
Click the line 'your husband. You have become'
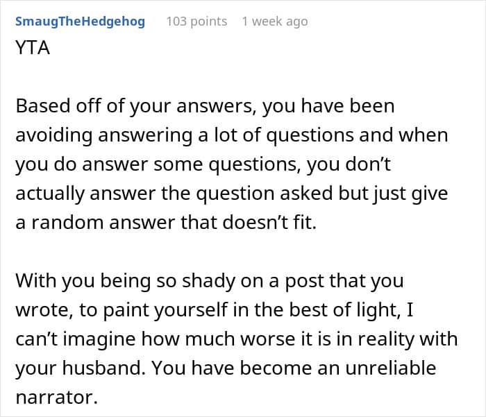226,368
